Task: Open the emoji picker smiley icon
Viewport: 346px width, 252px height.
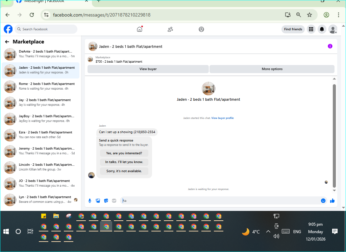Action: [323, 201]
